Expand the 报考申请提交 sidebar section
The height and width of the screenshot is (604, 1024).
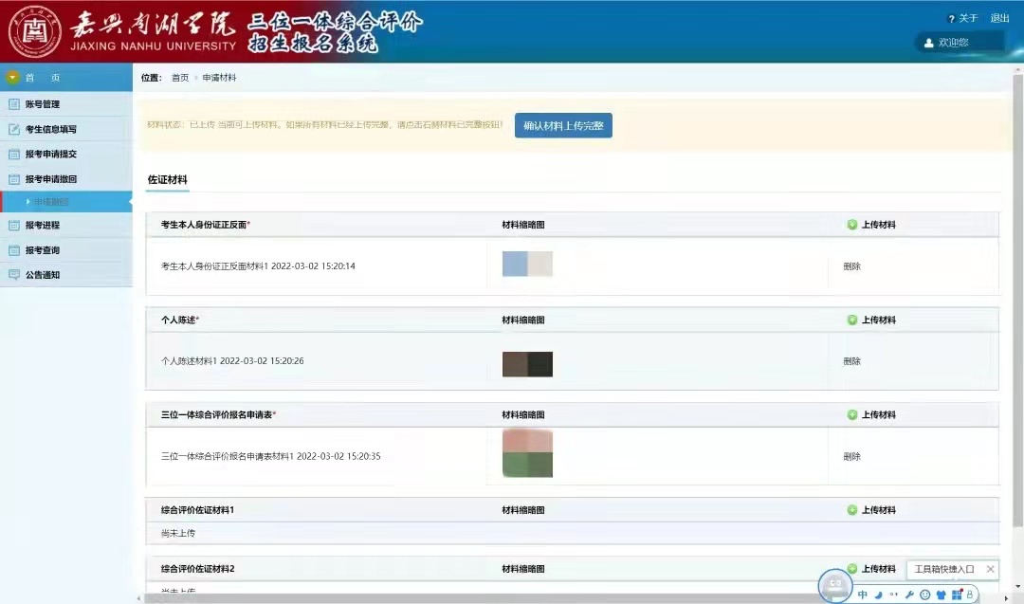point(50,154)
